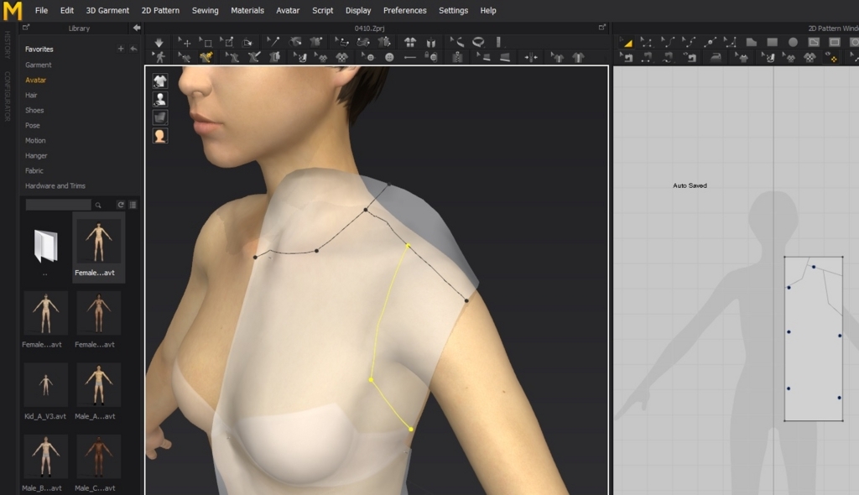Select the Polygon pattern tool
The image size is (859, 495).
(x=752, y=42)
